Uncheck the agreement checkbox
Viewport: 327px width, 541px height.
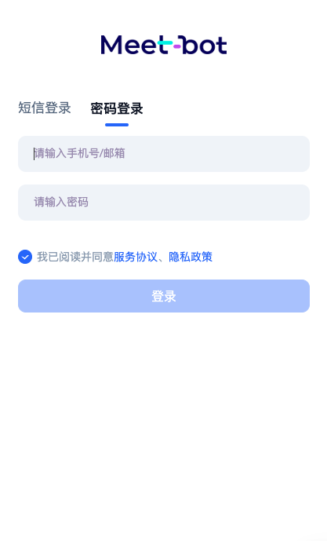pos(25,257)
